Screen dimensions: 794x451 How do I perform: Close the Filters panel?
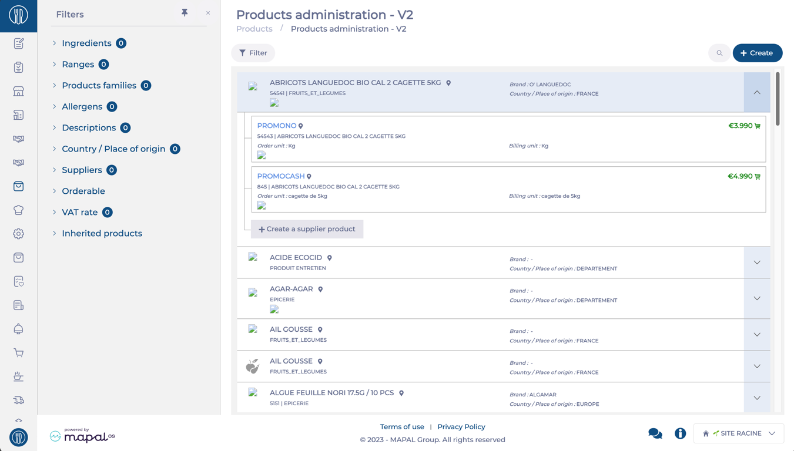pyautogui.click(x=208, y=13)
